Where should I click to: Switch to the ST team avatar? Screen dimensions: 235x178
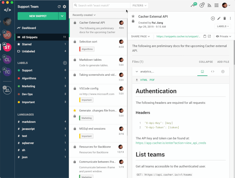(x=7, y=47)
